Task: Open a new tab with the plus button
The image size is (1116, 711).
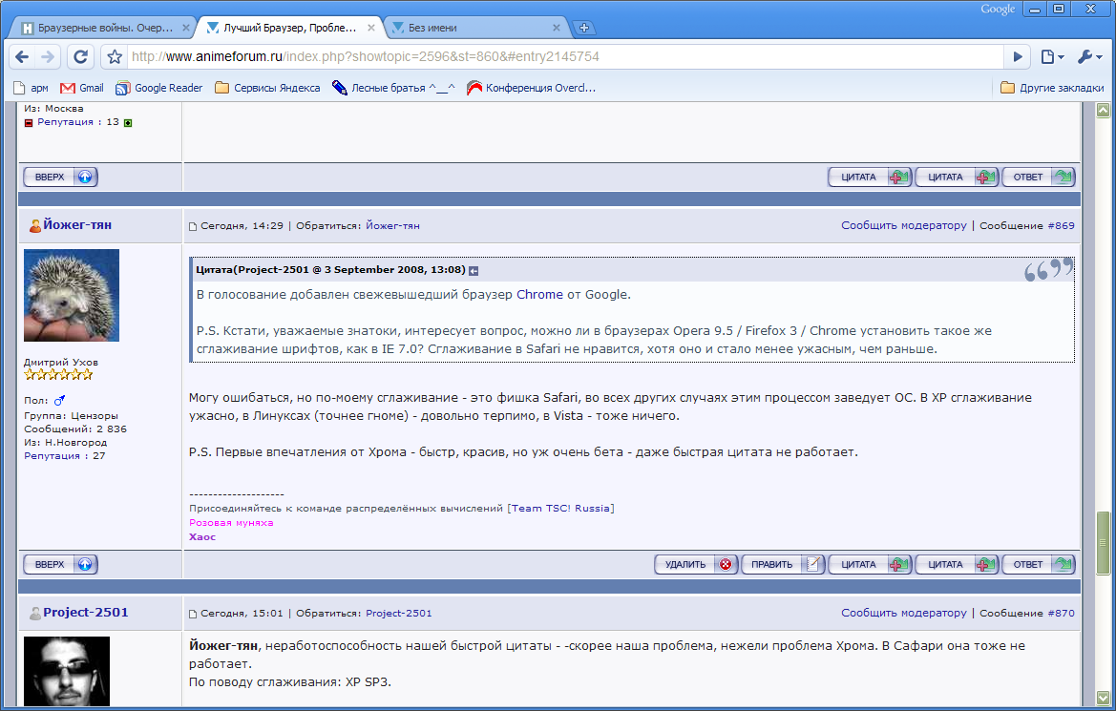Action: tap(584, 28)
